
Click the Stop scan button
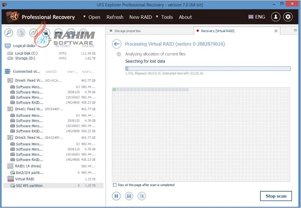(x=276, y=196)
